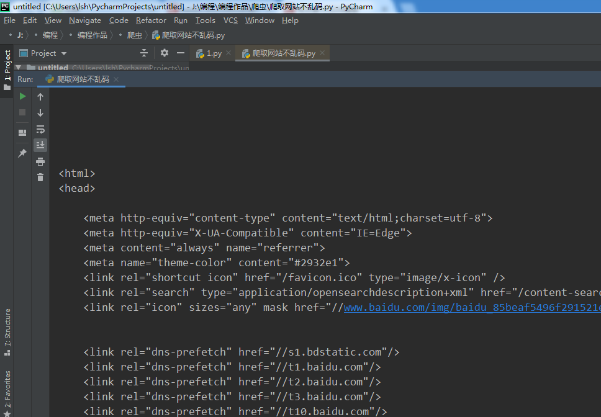The height and width of the screenshot is (417, 601).
Task: Click the 编程 breadcrumb folder
Action: (x=50, y=35)
